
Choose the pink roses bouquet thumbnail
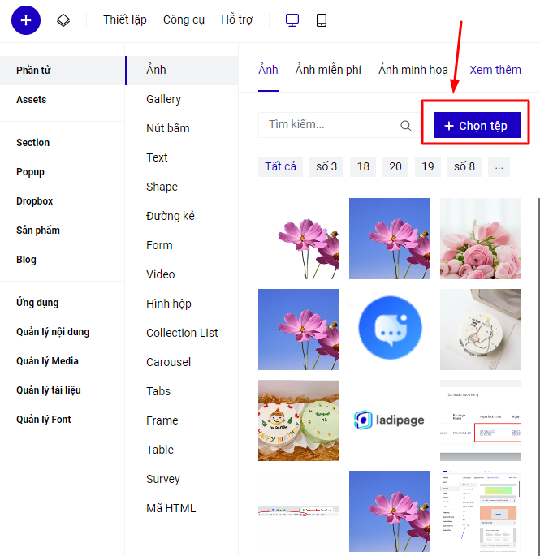tap(480, 239)
